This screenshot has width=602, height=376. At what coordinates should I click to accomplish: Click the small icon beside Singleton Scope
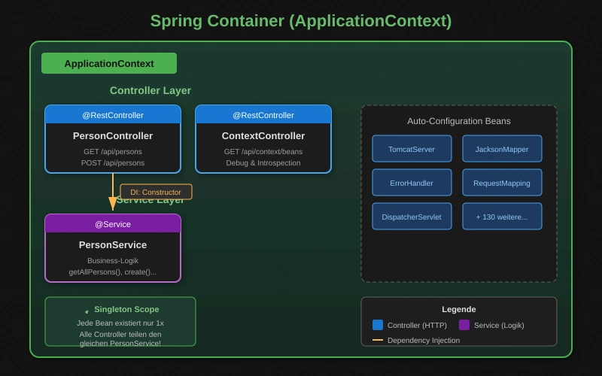pos(87,311)
